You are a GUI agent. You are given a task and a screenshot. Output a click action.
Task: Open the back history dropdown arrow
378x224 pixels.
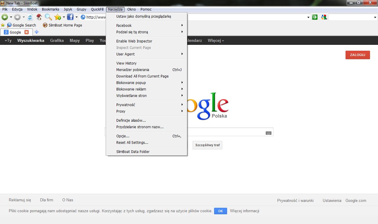(x=11, y=17)
